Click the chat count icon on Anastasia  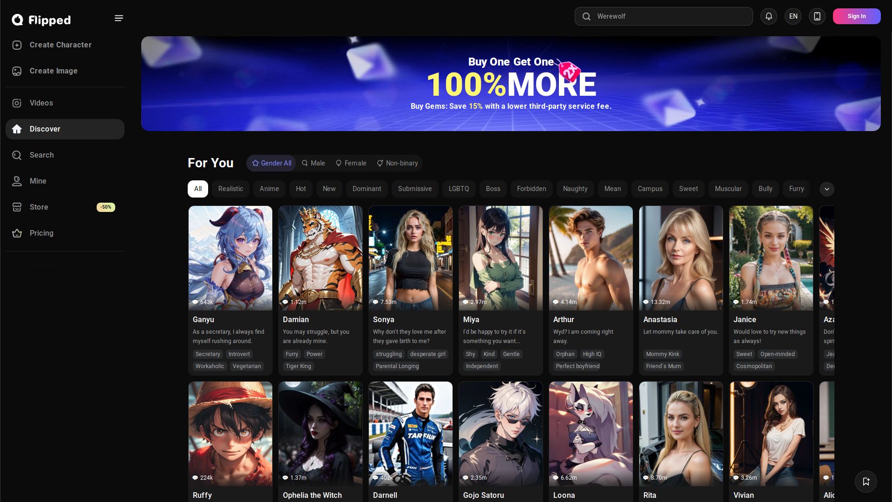tap(646, 302)
